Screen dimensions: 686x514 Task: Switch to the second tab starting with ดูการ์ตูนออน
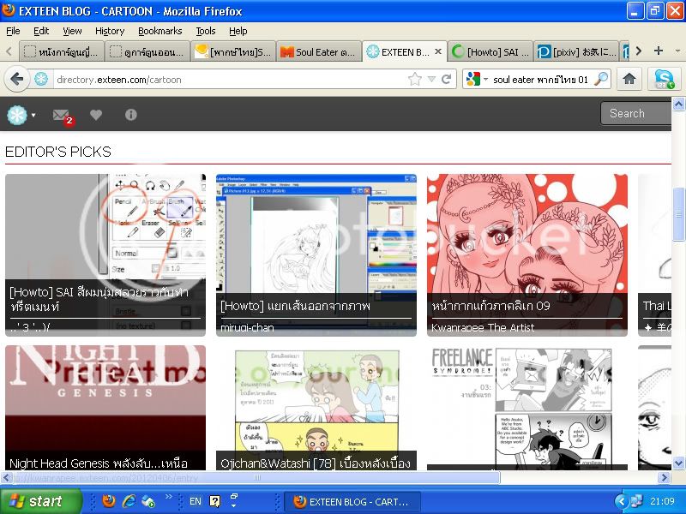147,52
